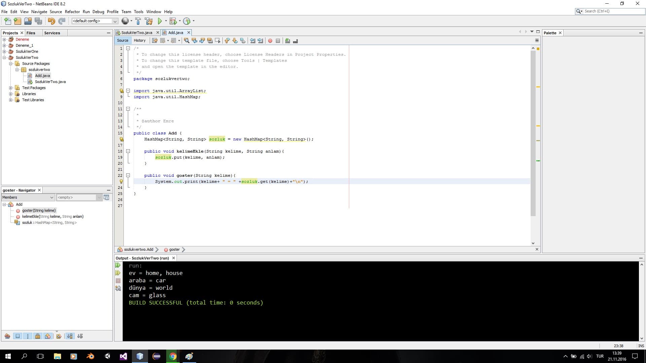Screen dimensions: 646x363
Task: Click the globe browser icon in main toolbar
Action: [x=125, y=21]
